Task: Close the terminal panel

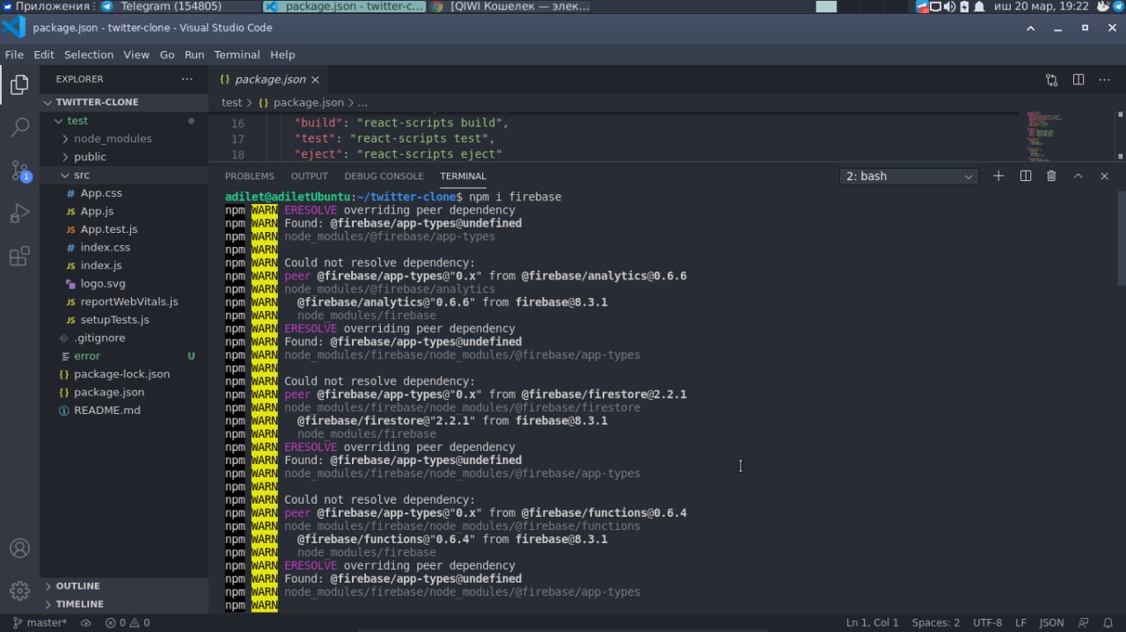Action: 1104,176
